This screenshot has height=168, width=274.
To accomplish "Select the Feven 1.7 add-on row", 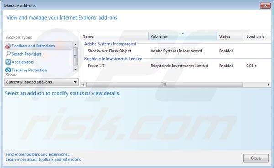I will 176,66.
